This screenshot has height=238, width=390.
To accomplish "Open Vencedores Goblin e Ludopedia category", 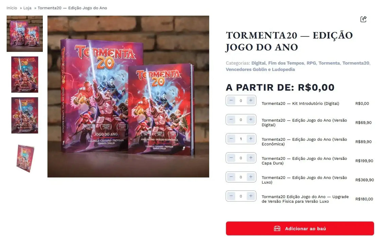I will point(260,69).
